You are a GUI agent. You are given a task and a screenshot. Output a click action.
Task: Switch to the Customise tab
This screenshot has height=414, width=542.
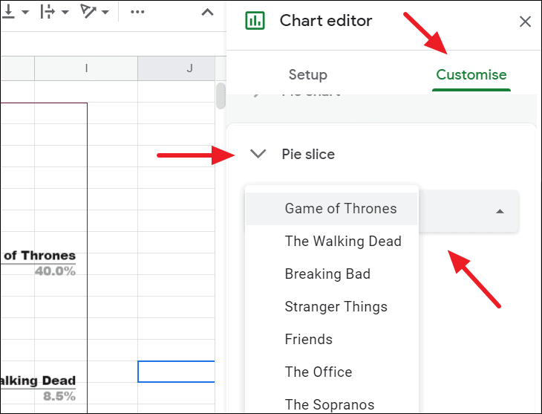pos(471,74)
